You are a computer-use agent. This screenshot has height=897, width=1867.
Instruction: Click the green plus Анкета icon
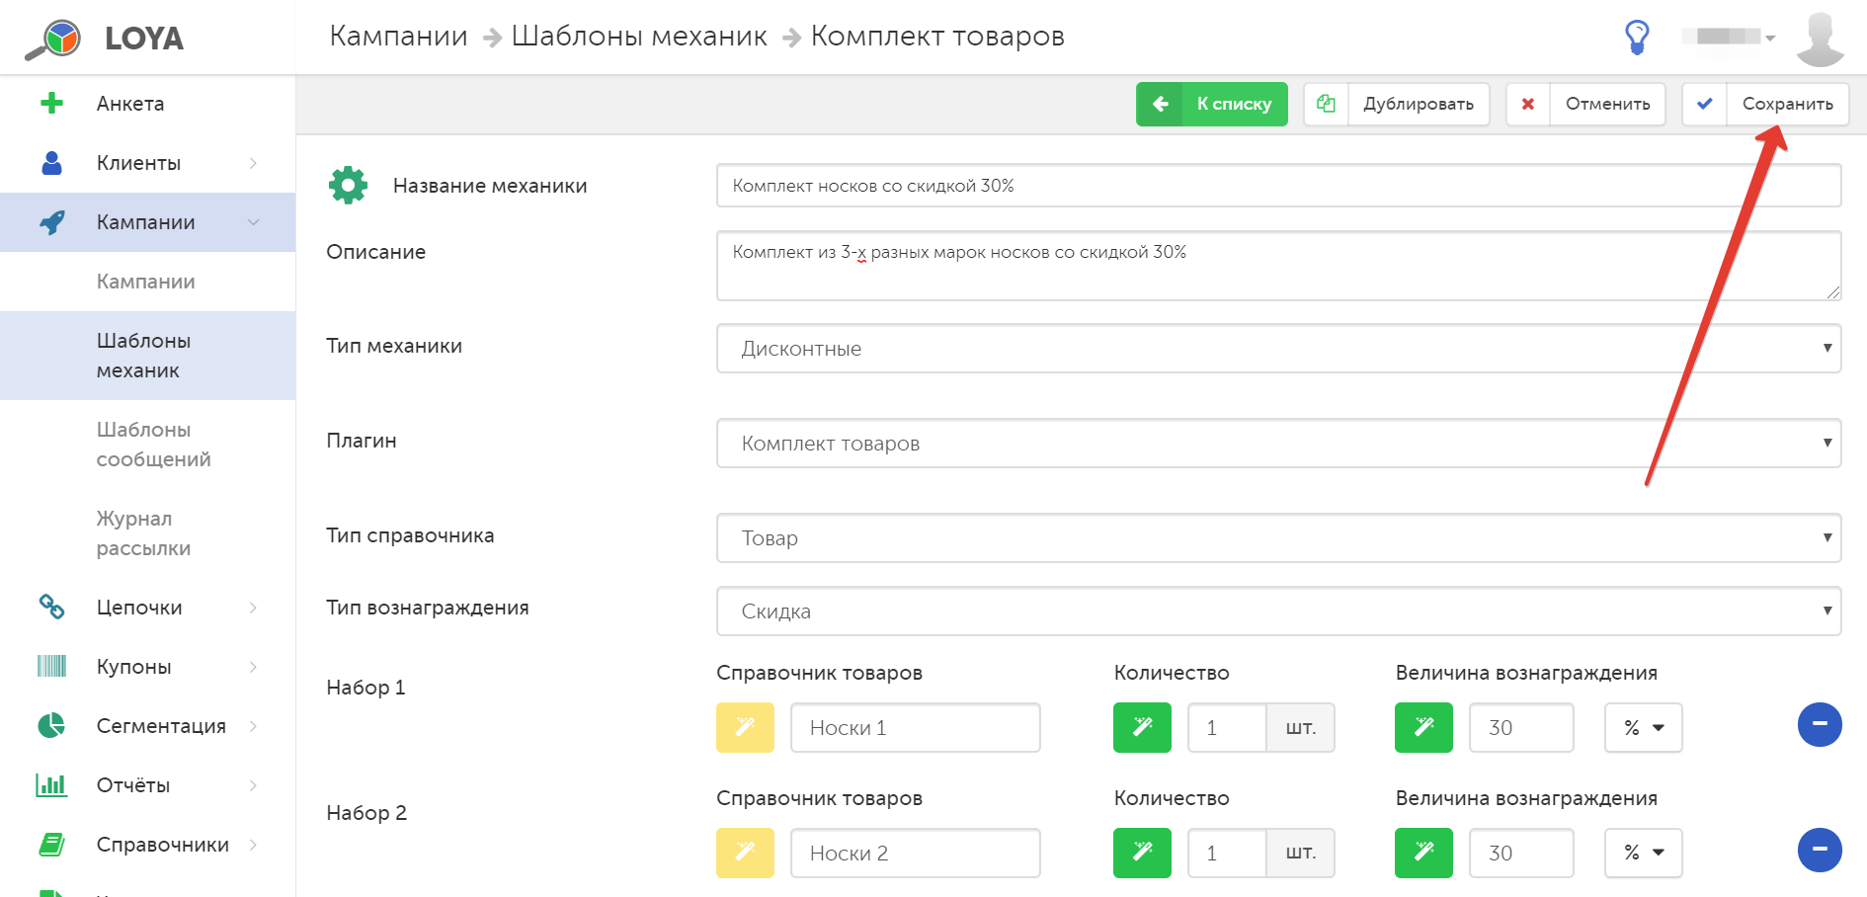point(52,104)
